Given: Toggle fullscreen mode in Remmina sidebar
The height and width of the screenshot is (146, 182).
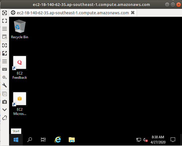Looking at the screenshot, I should coord(5,21).
